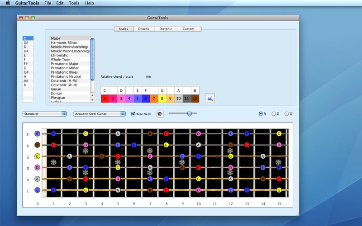Select the Phrygian mode

pos(70,98)
